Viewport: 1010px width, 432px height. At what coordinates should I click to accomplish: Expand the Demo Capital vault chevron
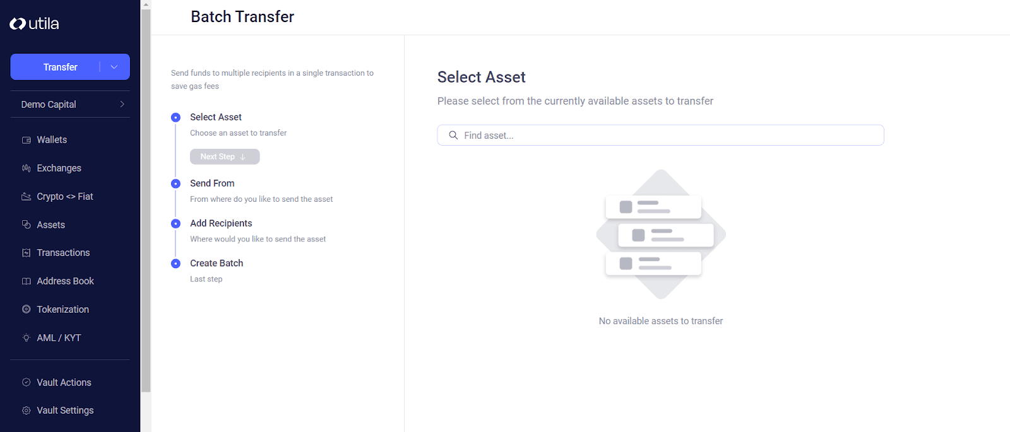click(x=122, y=104)
